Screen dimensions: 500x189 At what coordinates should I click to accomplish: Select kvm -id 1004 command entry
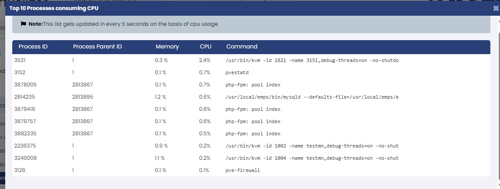click(312, 158)
